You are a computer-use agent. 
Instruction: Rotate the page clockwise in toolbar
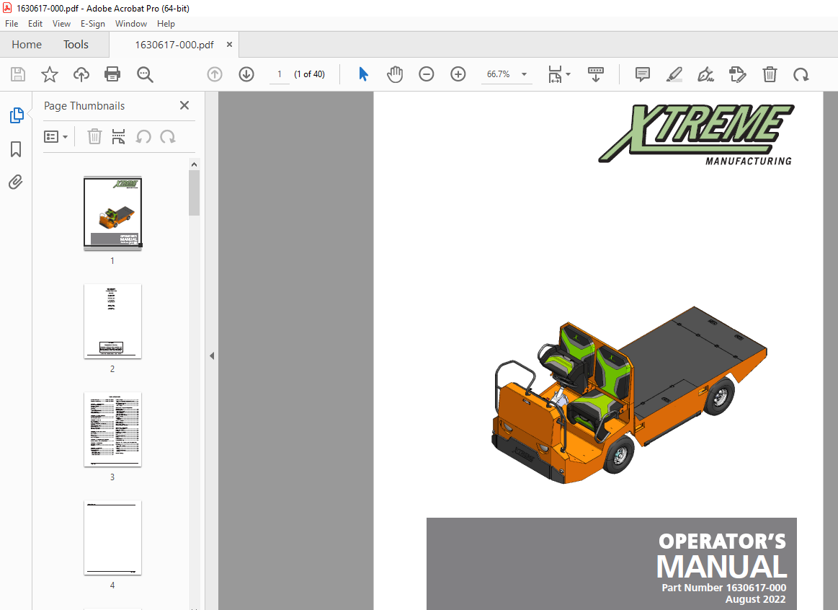[801, 74]
